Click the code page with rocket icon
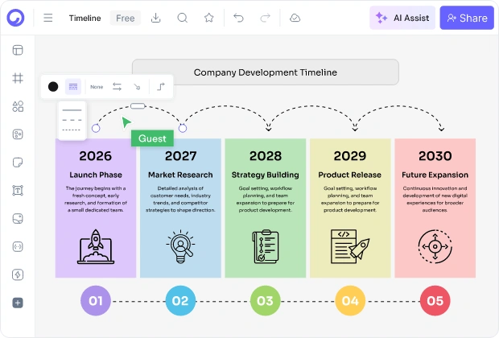 [x=350, y=246]
